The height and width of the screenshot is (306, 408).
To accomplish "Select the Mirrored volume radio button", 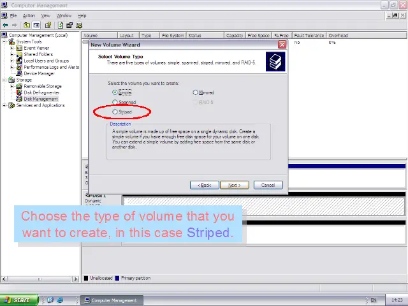I will tap(195, 92).
